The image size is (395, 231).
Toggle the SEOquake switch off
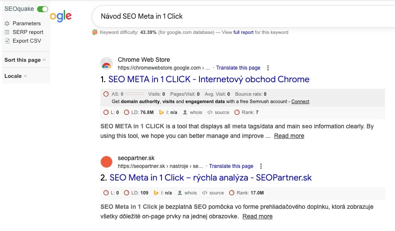click(42, 9)
